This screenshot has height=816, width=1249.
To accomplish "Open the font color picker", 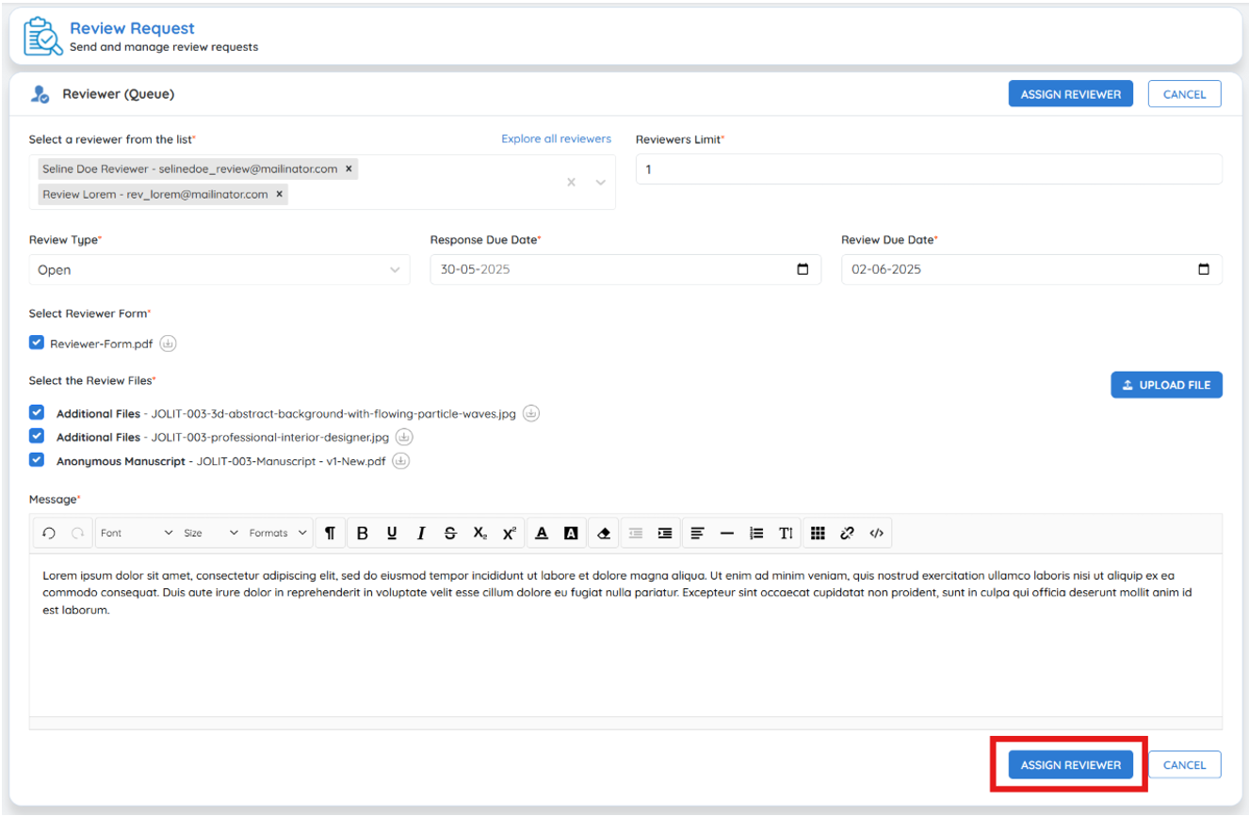I will coord(542,533).
